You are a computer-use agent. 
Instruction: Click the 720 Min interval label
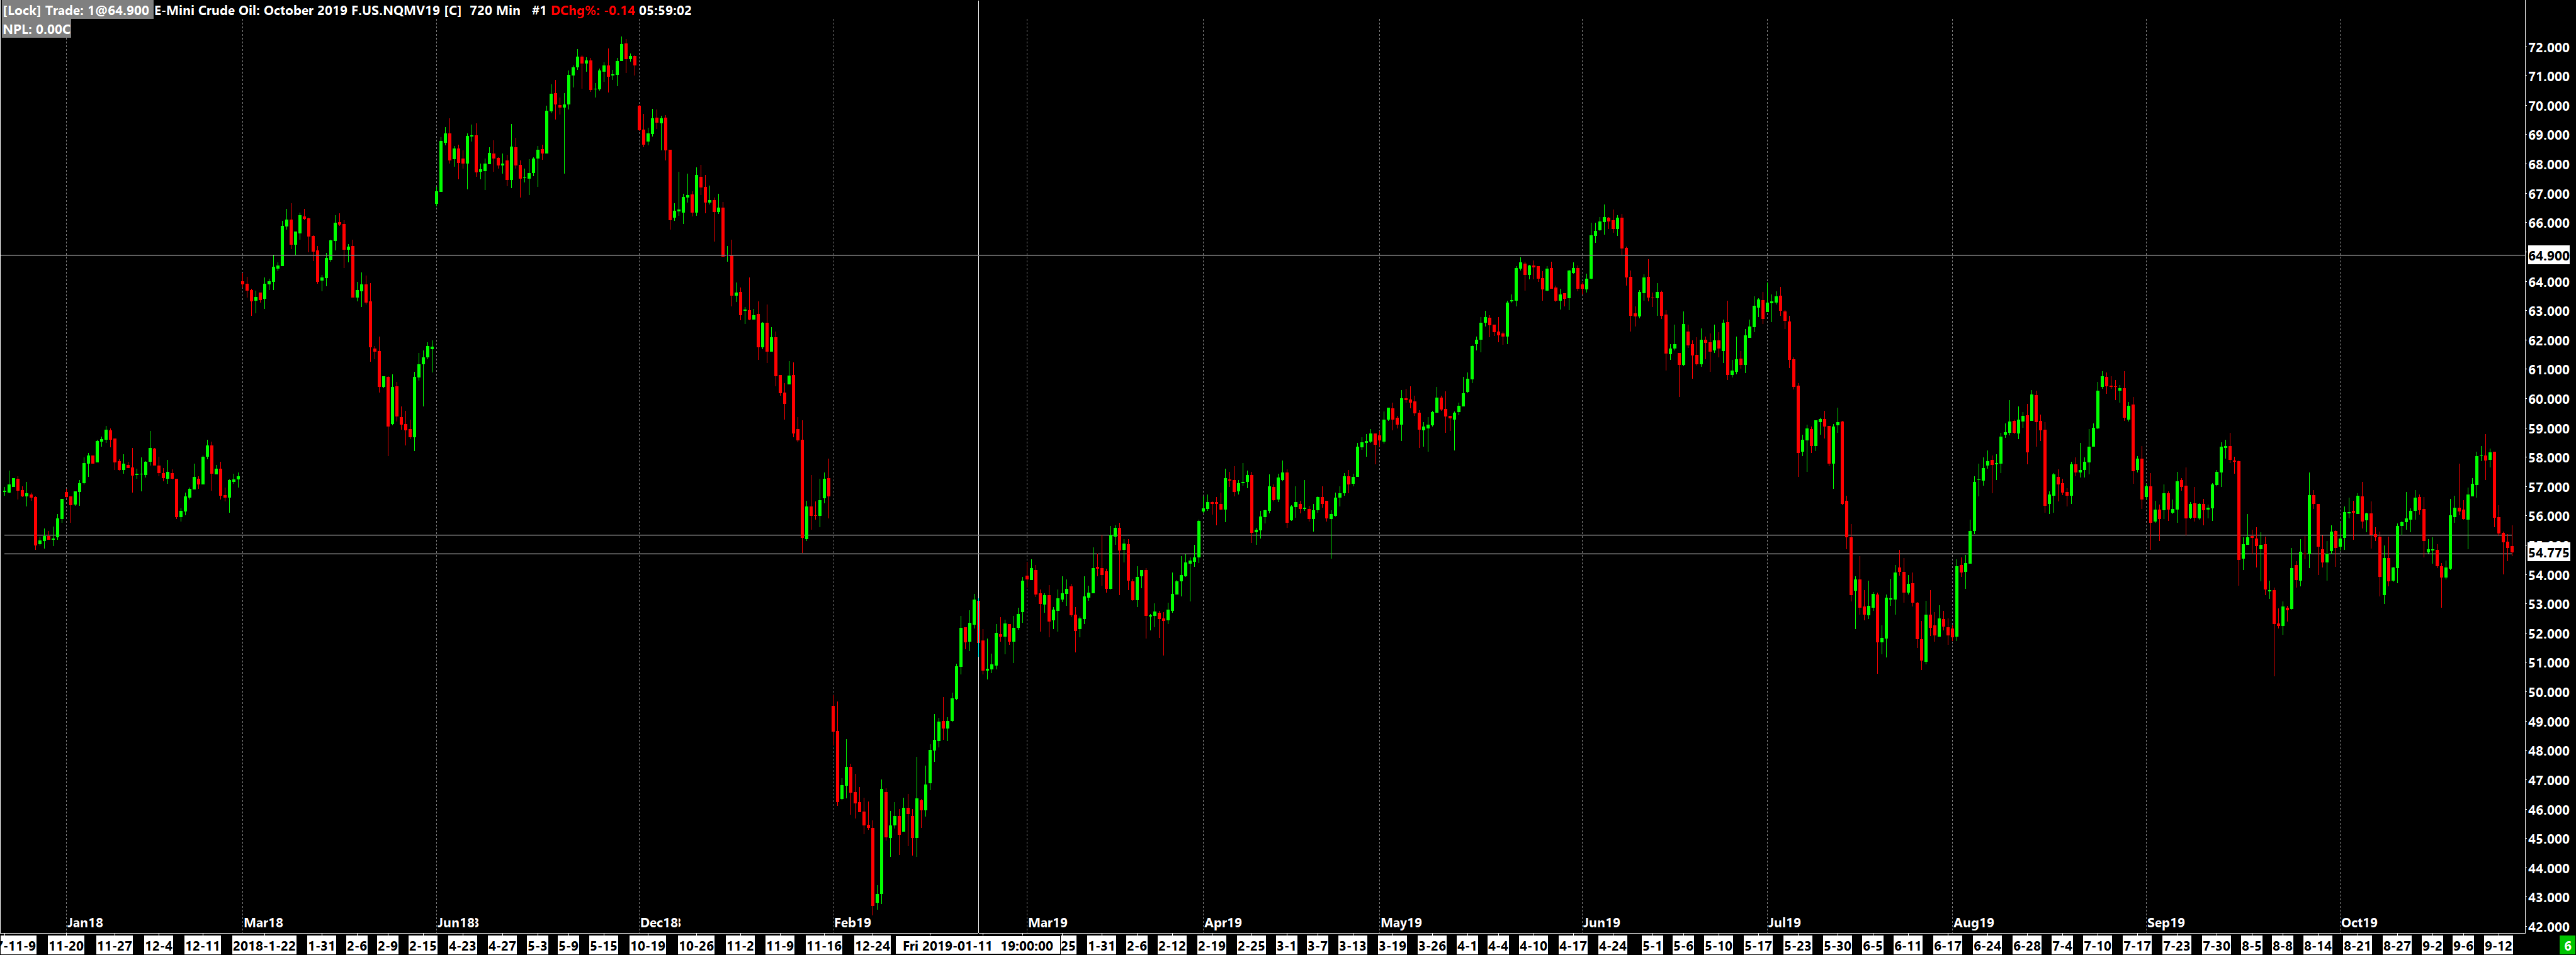[495, 10]
